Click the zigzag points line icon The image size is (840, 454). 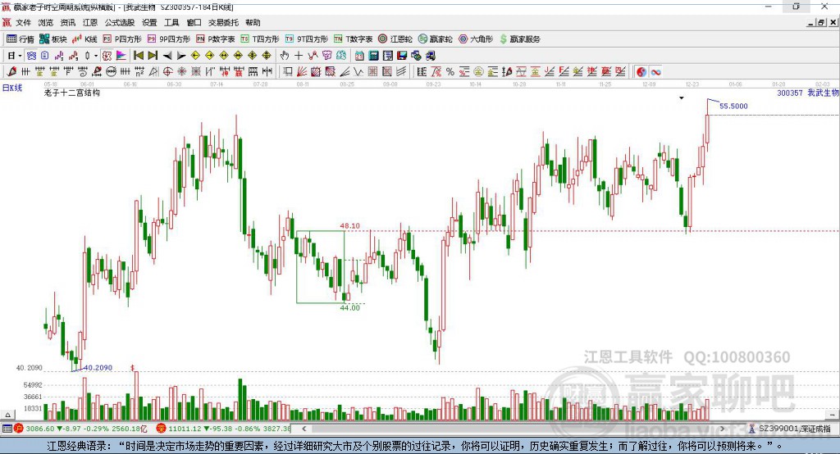(x=313, y=56)
